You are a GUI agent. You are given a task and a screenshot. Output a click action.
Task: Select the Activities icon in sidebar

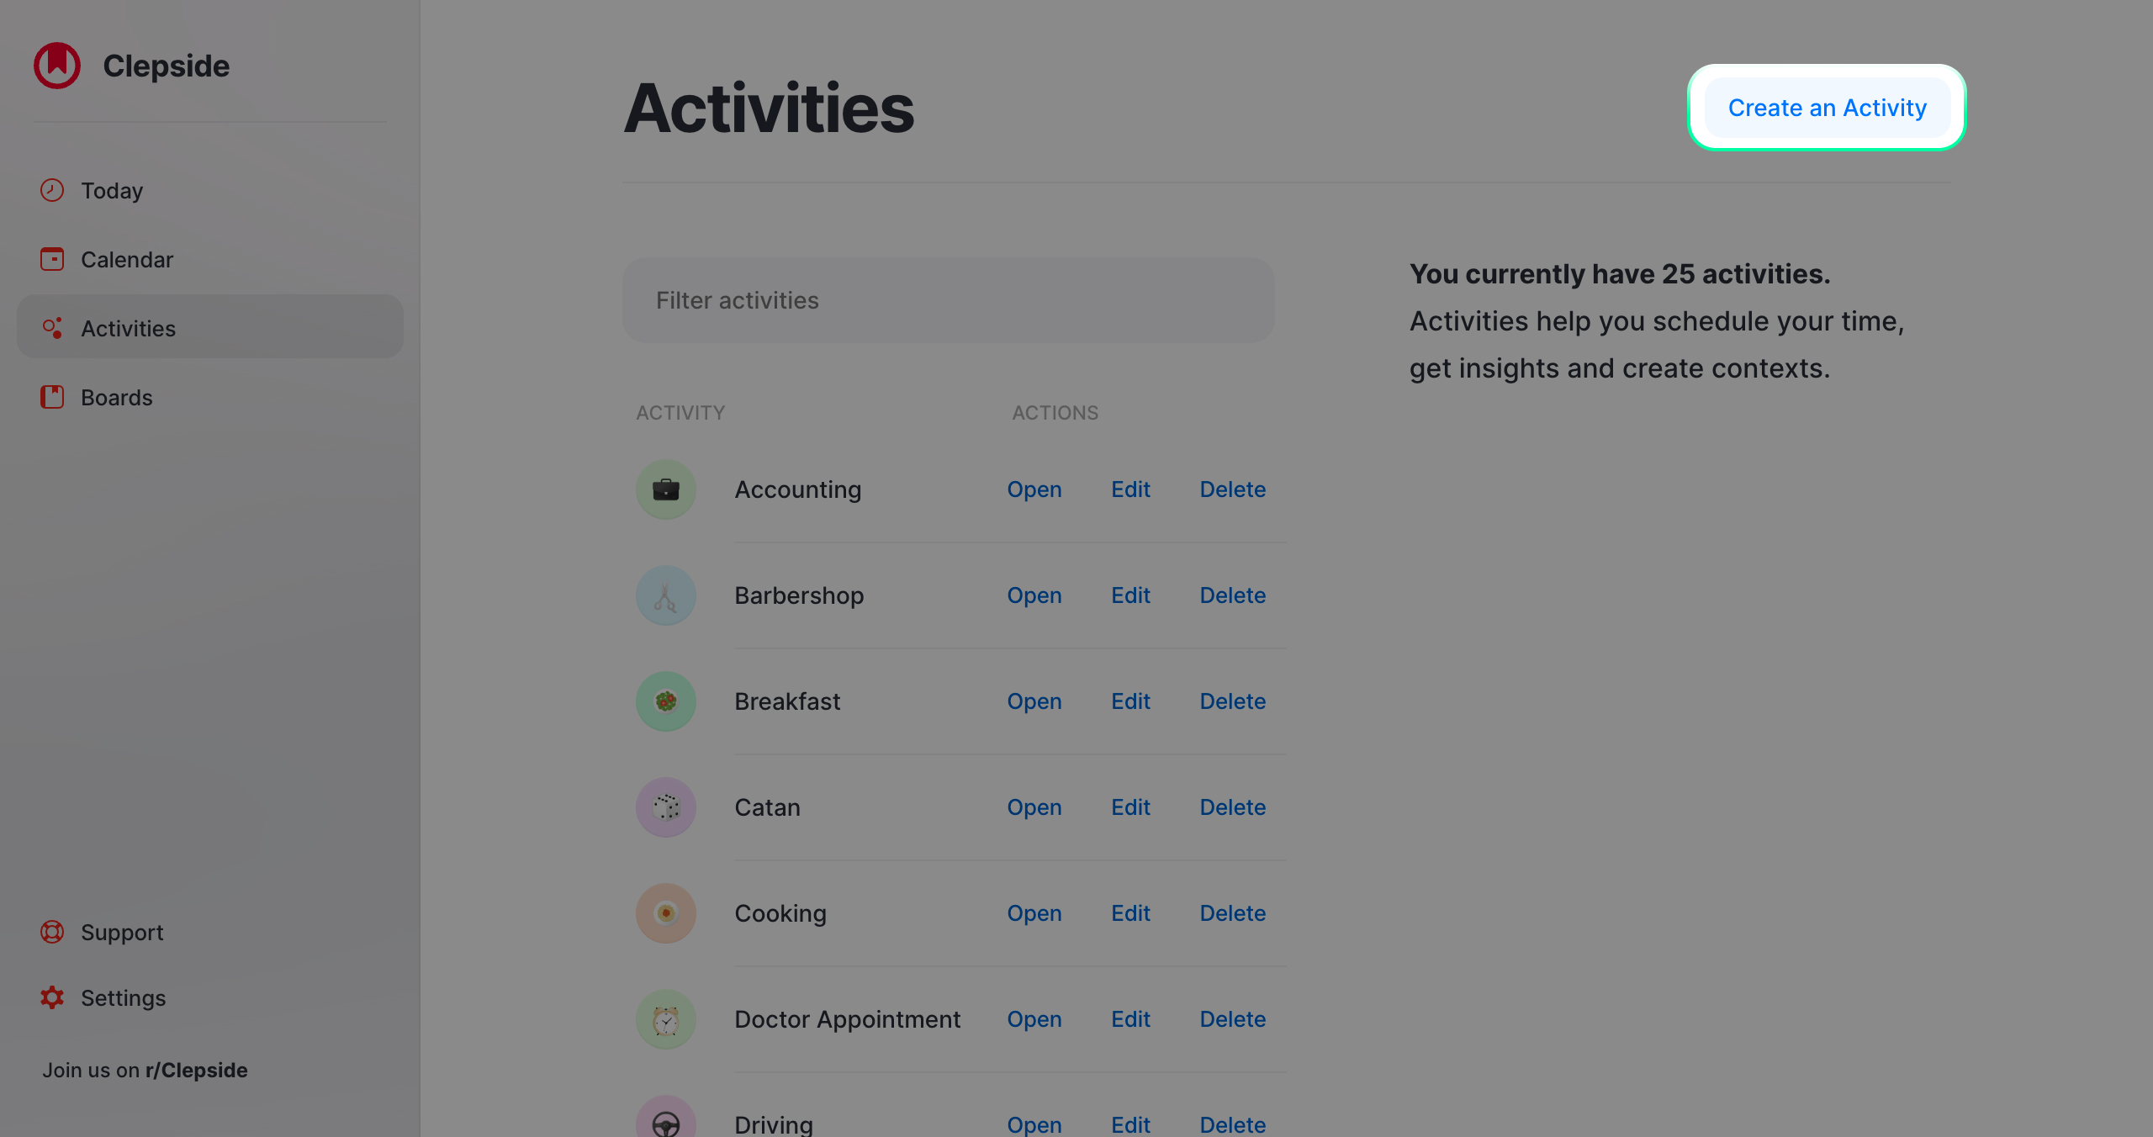point(51,328)
